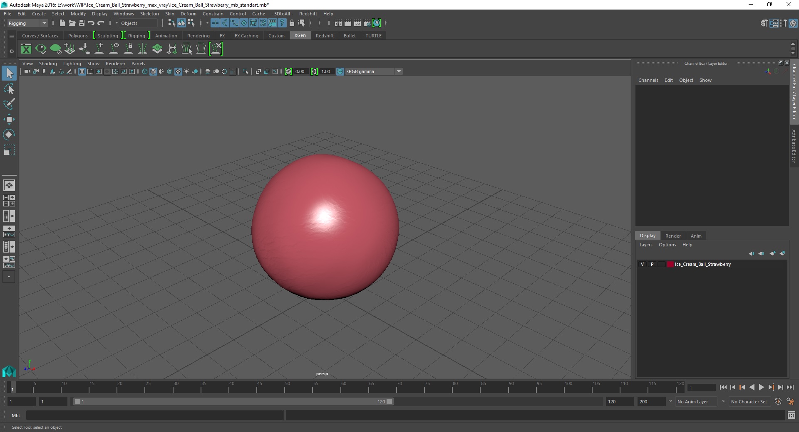
Task: Open the Skeleton menu
Action: pyautogui.click(x=149, y=14)
